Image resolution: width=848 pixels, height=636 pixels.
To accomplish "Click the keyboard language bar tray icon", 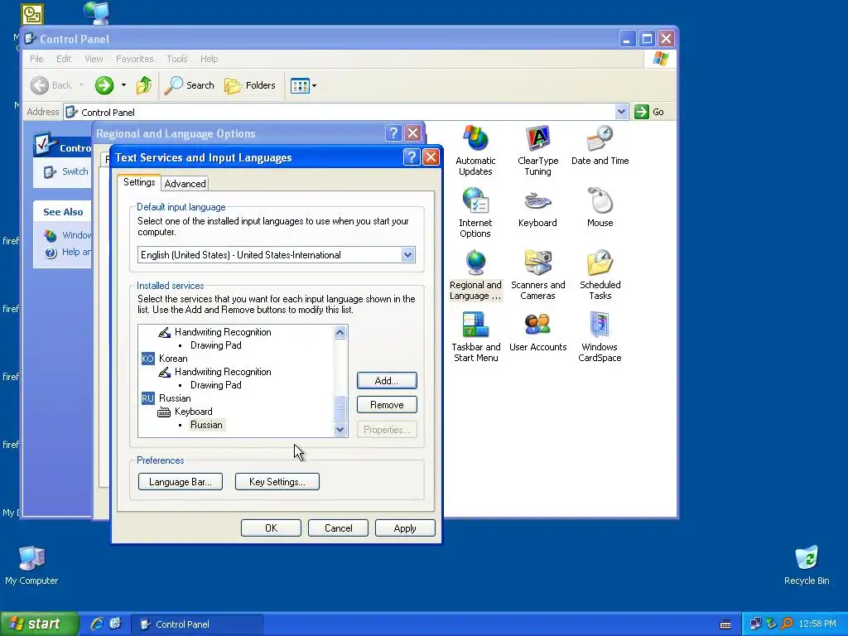I will (x=725, y=624).
